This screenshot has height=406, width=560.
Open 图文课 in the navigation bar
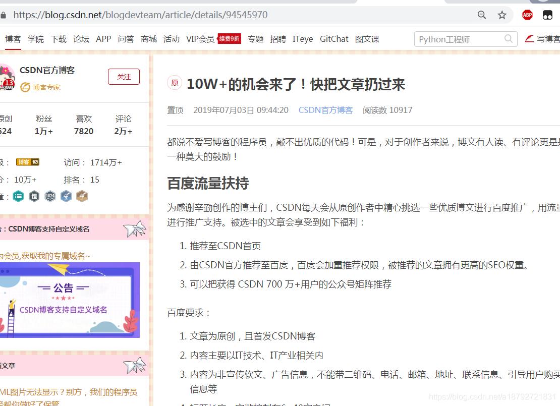click(x=367, y=39)
